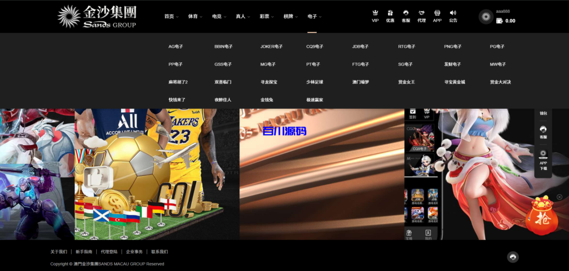Select JOKER电子 from the submenu
The width and height of the screenshot is (569, 271).
271,47
